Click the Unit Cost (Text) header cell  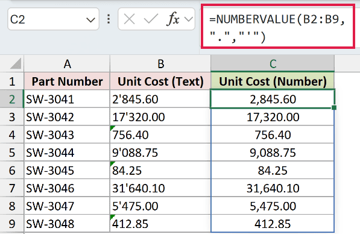(x=160, y=81)
